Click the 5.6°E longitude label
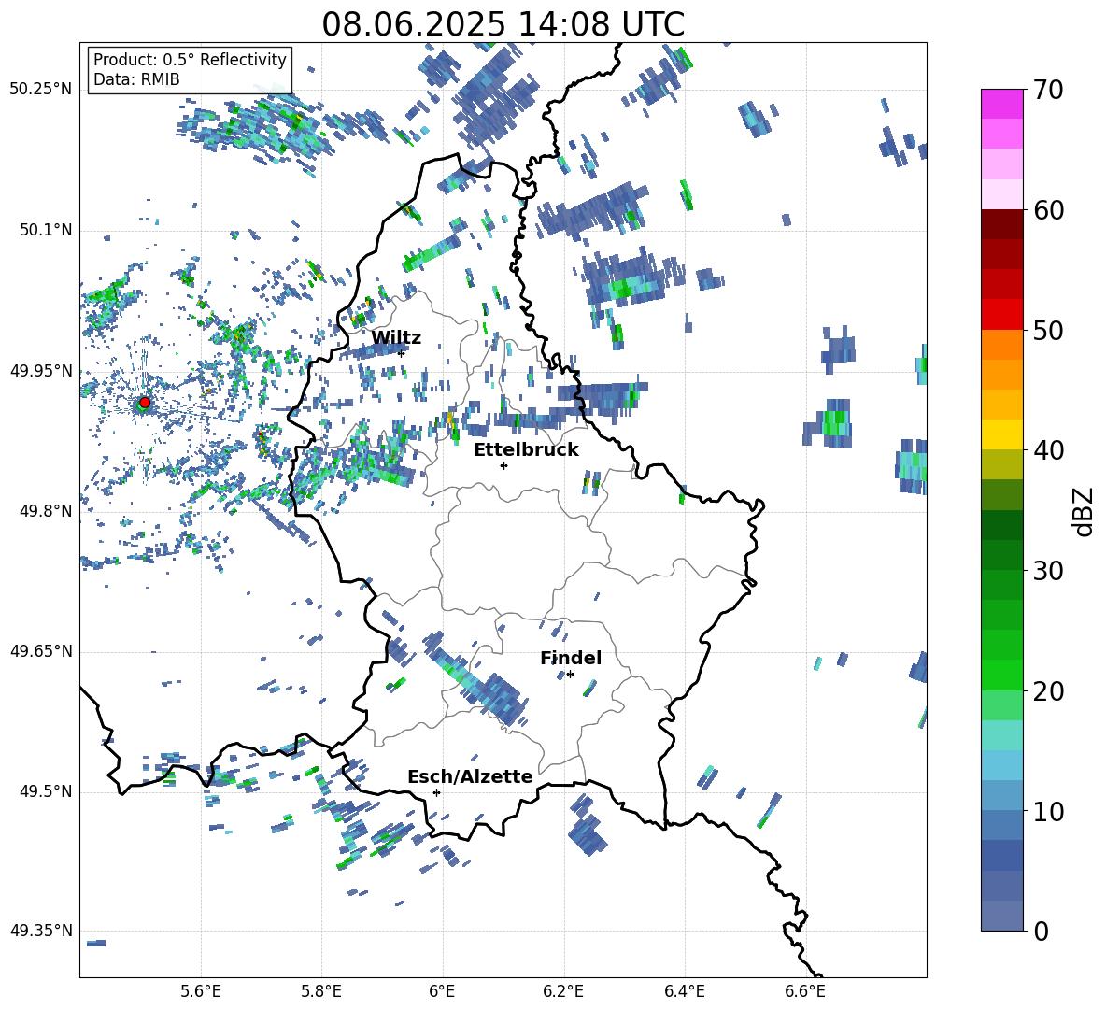 pyautogui.click(x=201, y=991)
